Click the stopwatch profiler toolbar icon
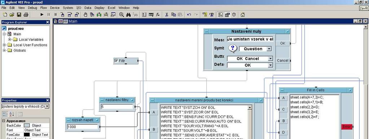 click(x=234, y=15)
